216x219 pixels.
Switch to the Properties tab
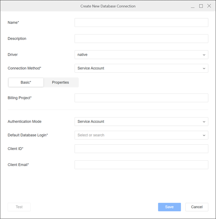coord(60,83)
